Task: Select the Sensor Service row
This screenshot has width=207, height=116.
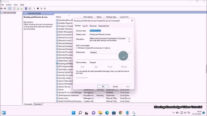Action: (x=64, y=87)
